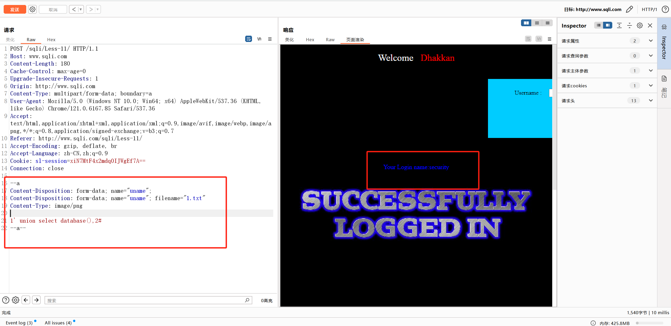The image size is (671, 326).
Task: Click search settings gear at bottom
Action: tap(15, 300)
